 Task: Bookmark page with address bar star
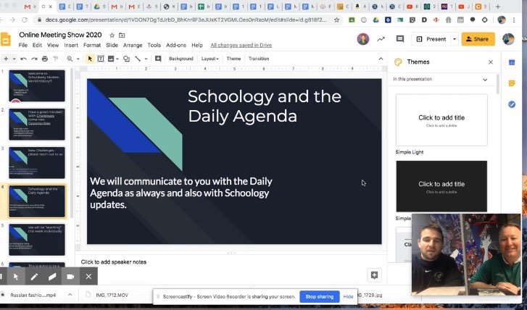pyautogui.click(x=336, y=20)
